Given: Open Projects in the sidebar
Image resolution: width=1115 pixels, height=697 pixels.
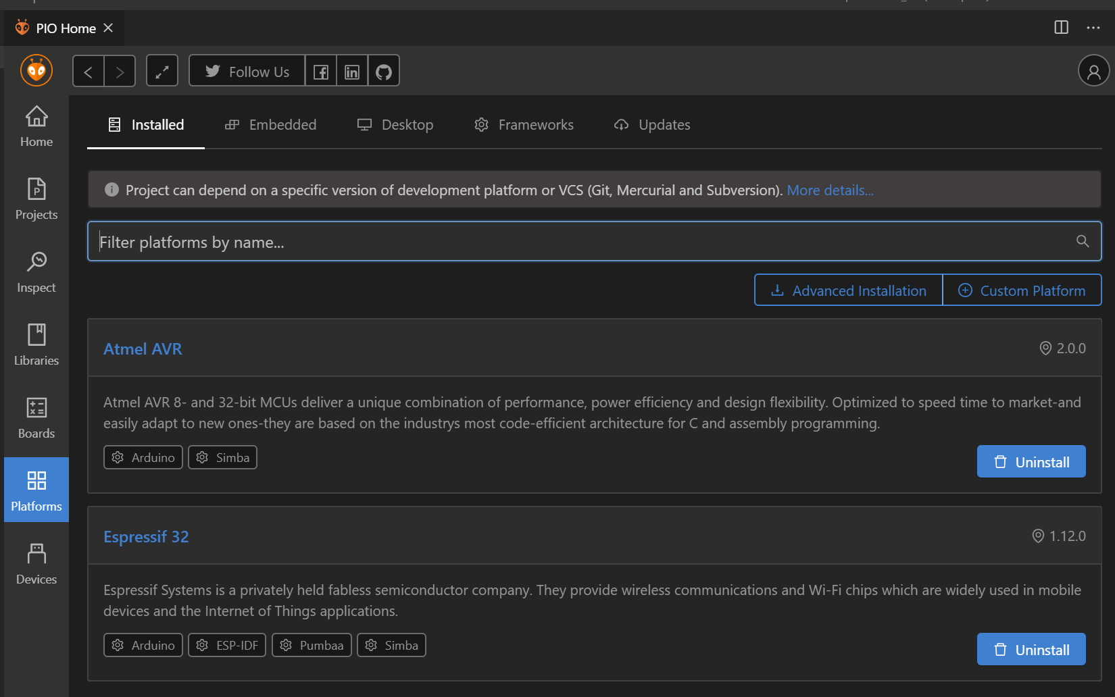Looking at the screenshot, I should point(36,199).
